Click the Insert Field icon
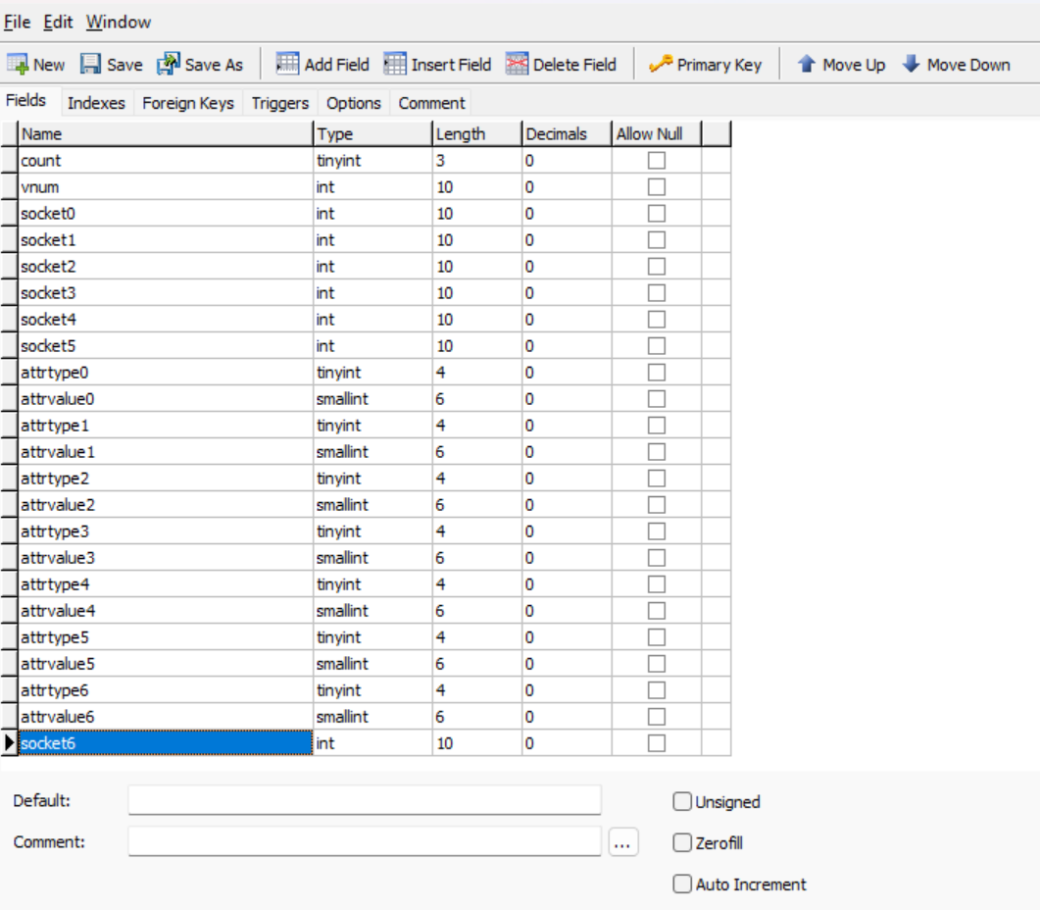The width and height of the screenshot is (1040, 910). pyautogui.click(x=394, y=65)
